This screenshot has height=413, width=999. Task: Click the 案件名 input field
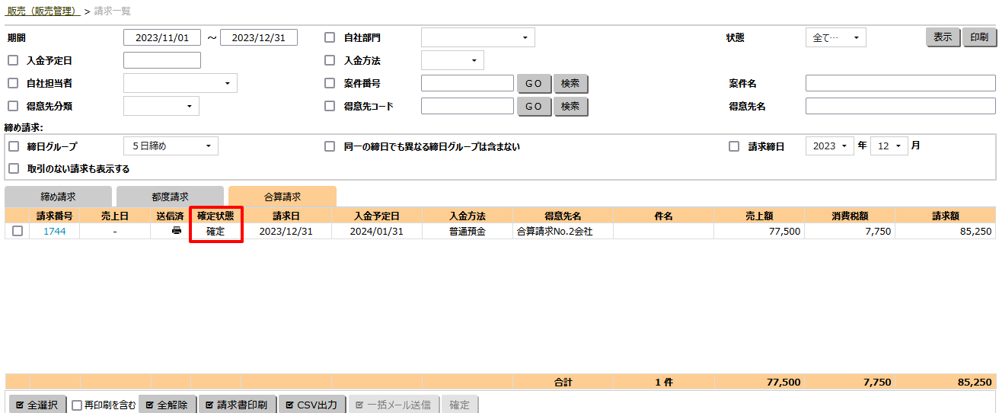pyautogui.click(x=900, y=83)
